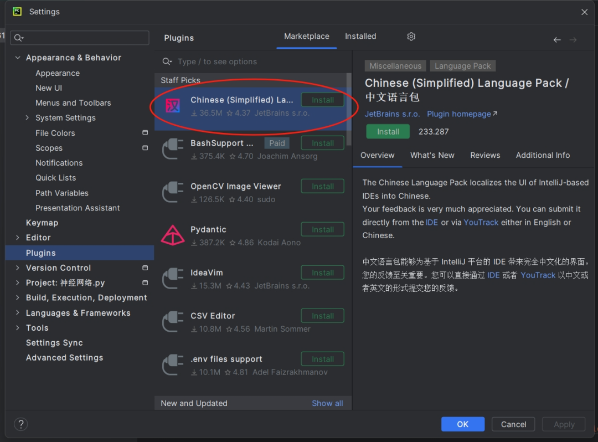Viewport: 598px width, 442px height.
Task: Open the Plugin homepage link
Action: [462, 114]
